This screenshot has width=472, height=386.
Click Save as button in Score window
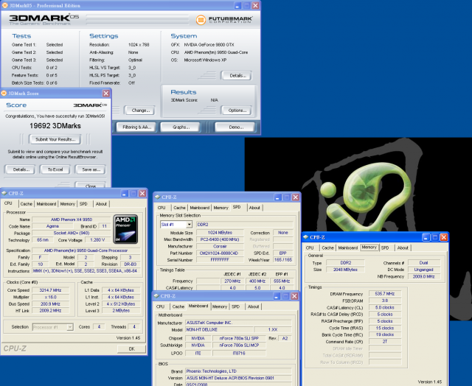click(x=91, y=169)
